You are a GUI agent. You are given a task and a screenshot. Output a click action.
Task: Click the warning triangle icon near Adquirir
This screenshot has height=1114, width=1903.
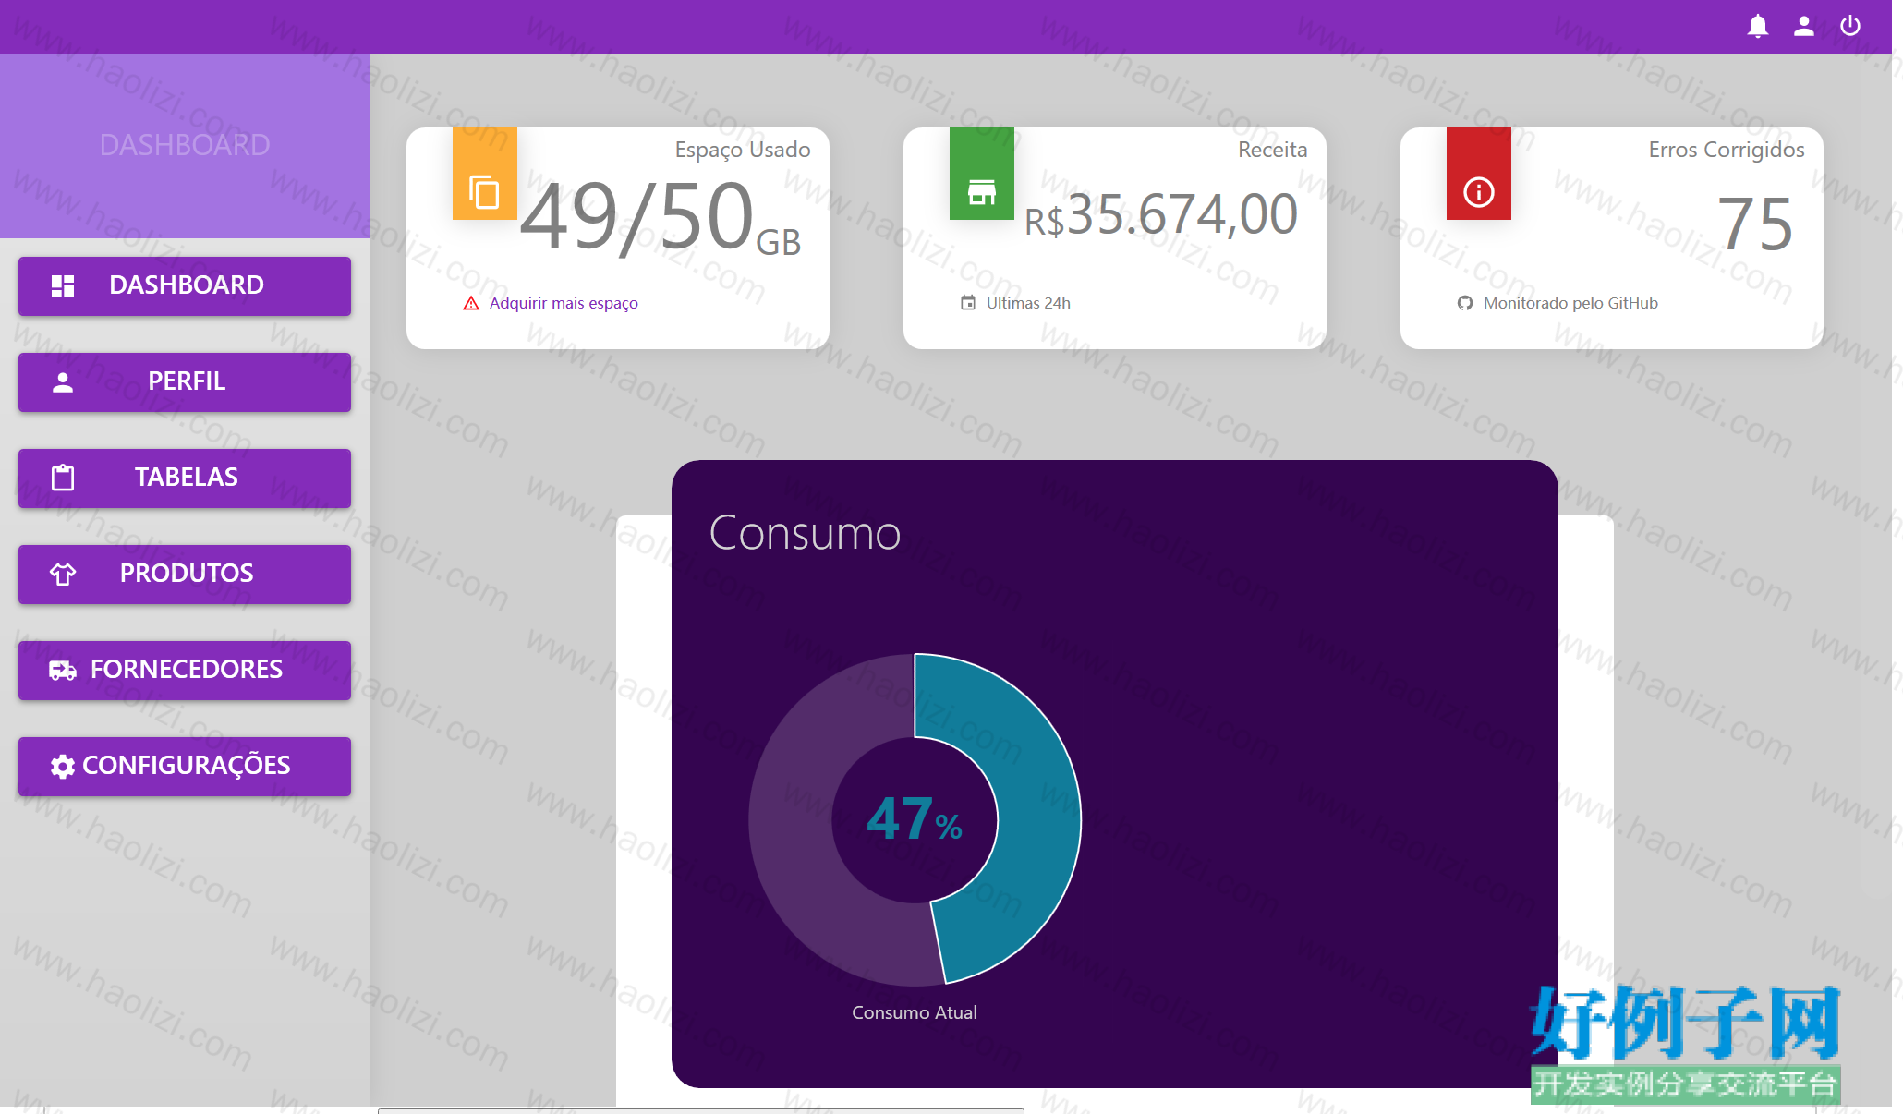pos(471,303)
